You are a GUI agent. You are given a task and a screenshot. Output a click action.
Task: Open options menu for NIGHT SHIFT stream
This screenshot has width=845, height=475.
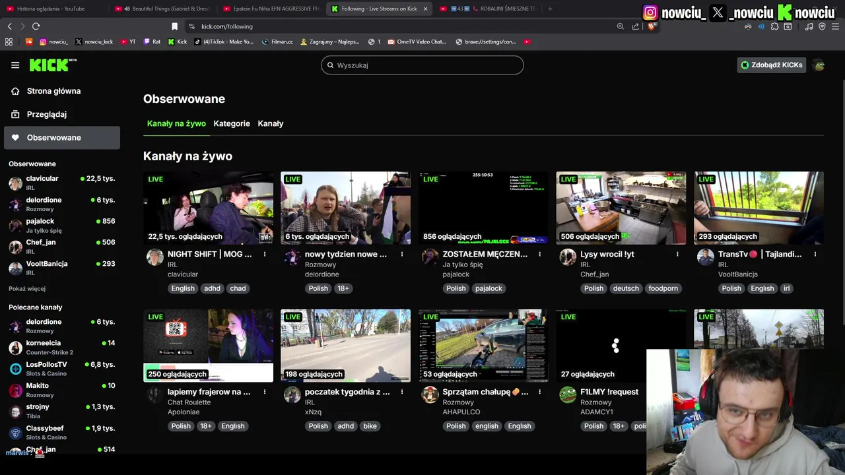[265, 254]
